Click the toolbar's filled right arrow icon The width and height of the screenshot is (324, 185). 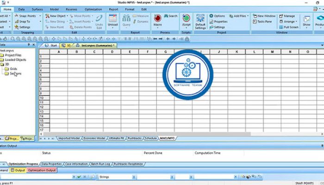pyautogui.click(x=161, y=39)
